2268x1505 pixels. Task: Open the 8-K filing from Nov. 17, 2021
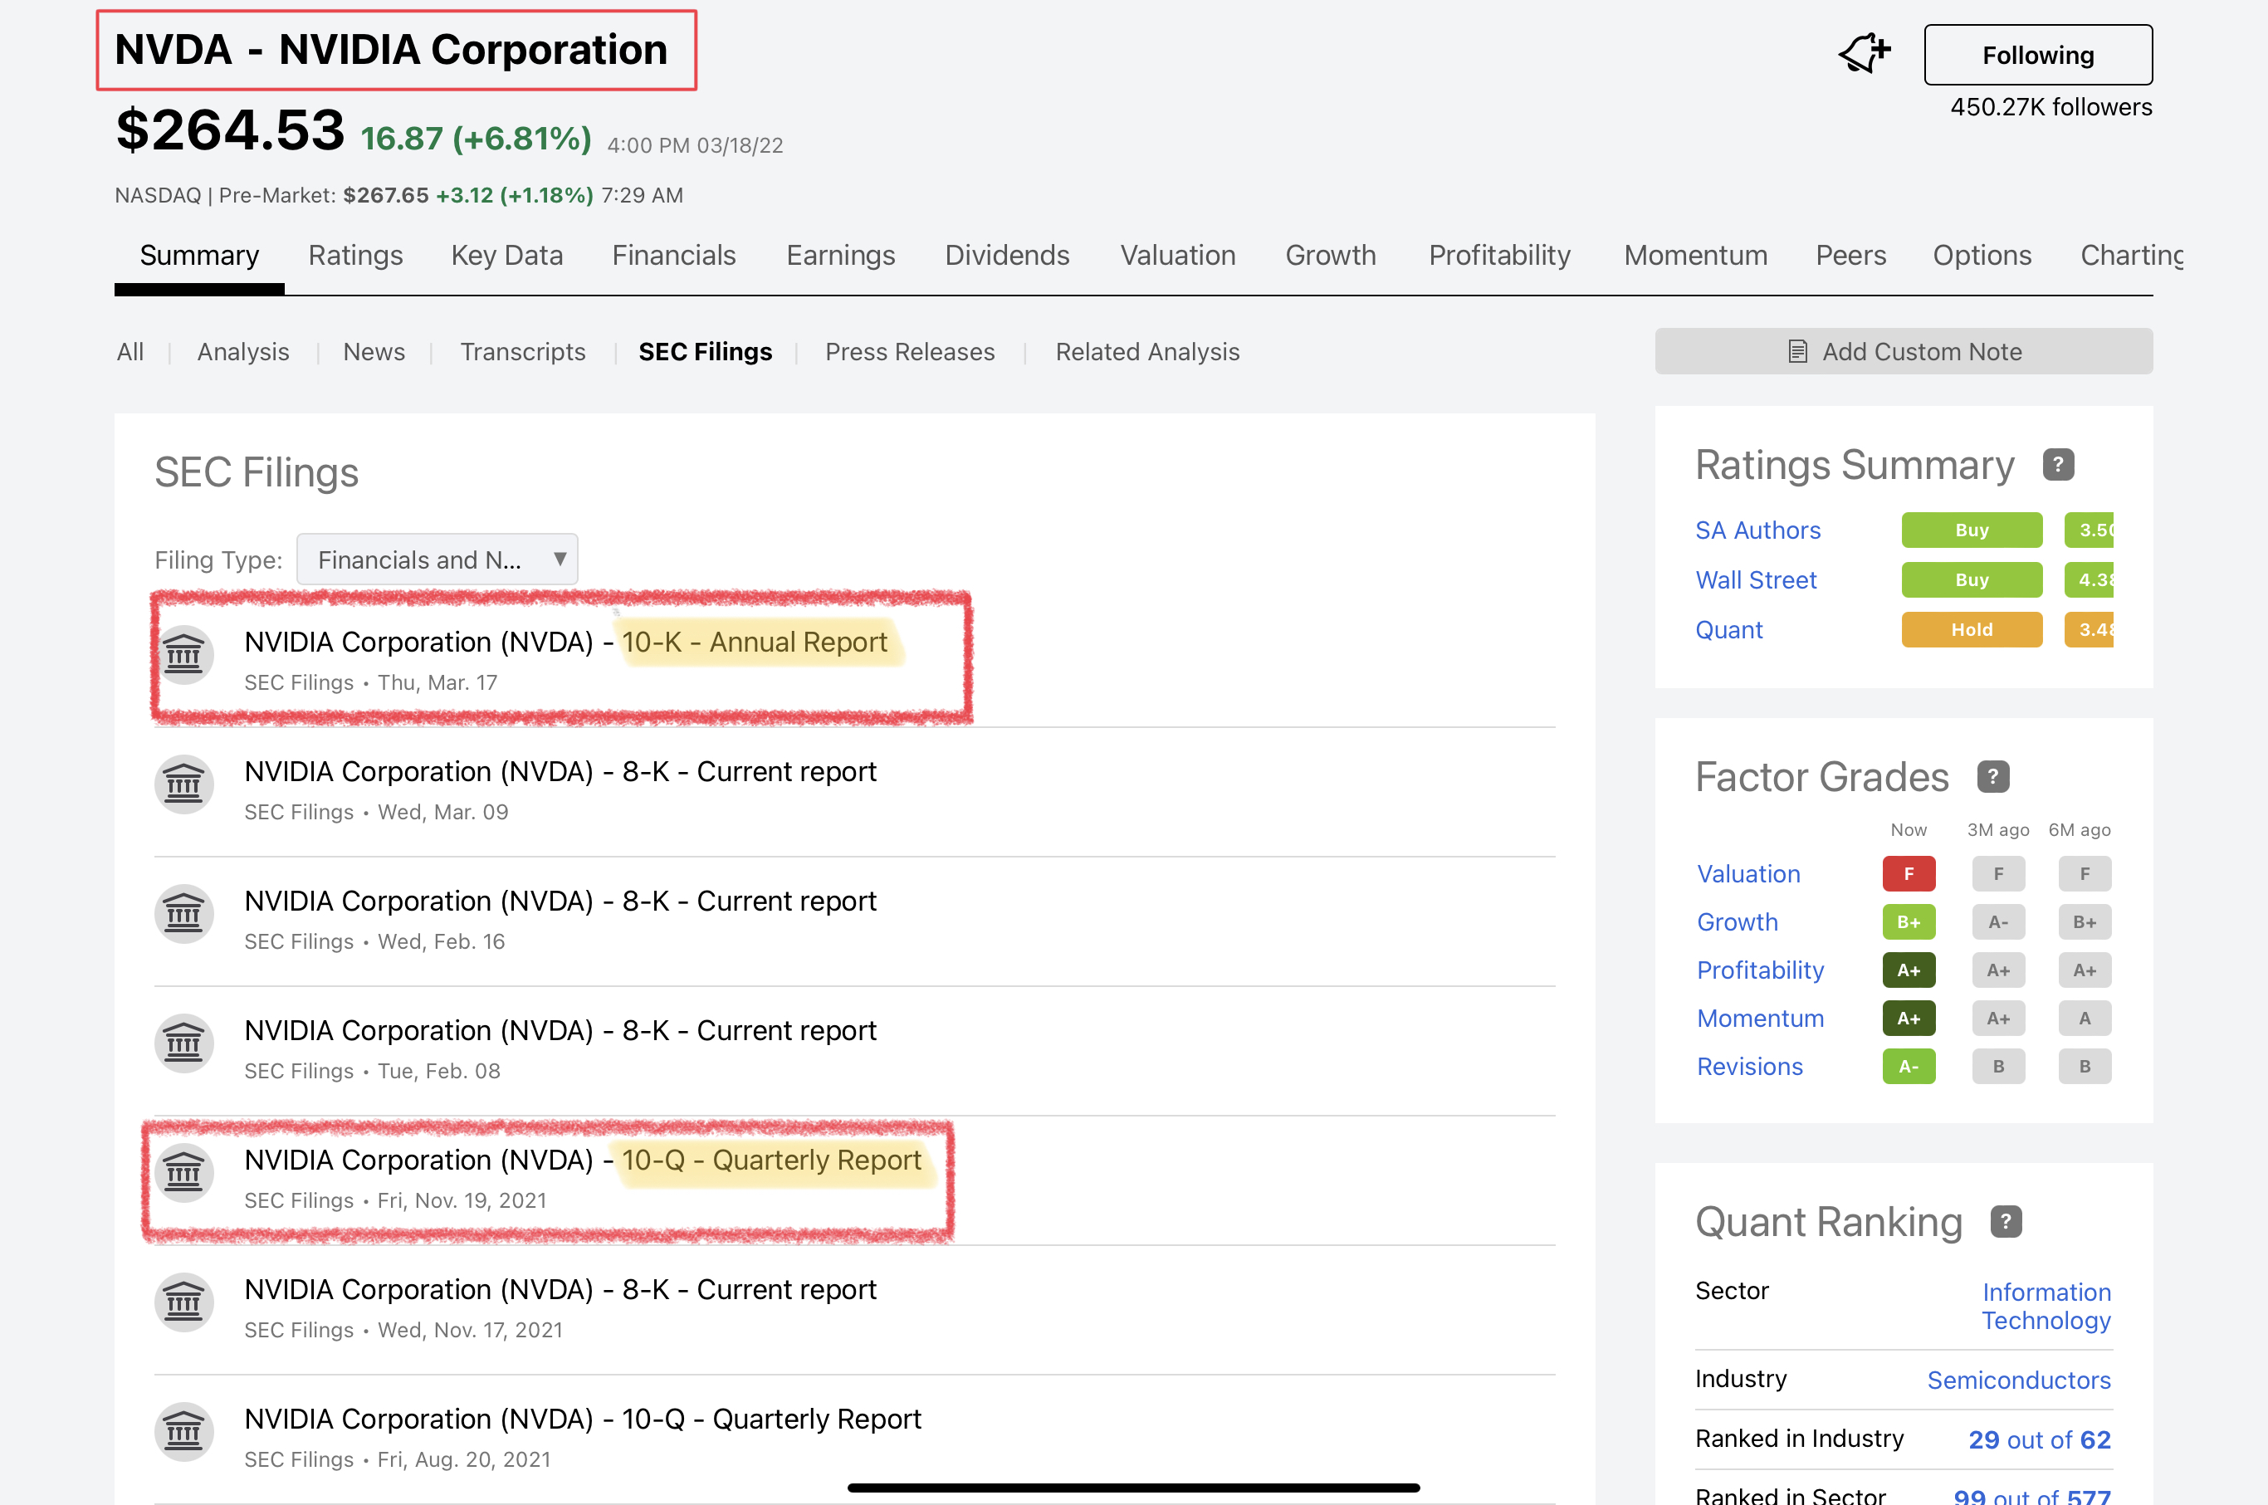[560, 1289]
